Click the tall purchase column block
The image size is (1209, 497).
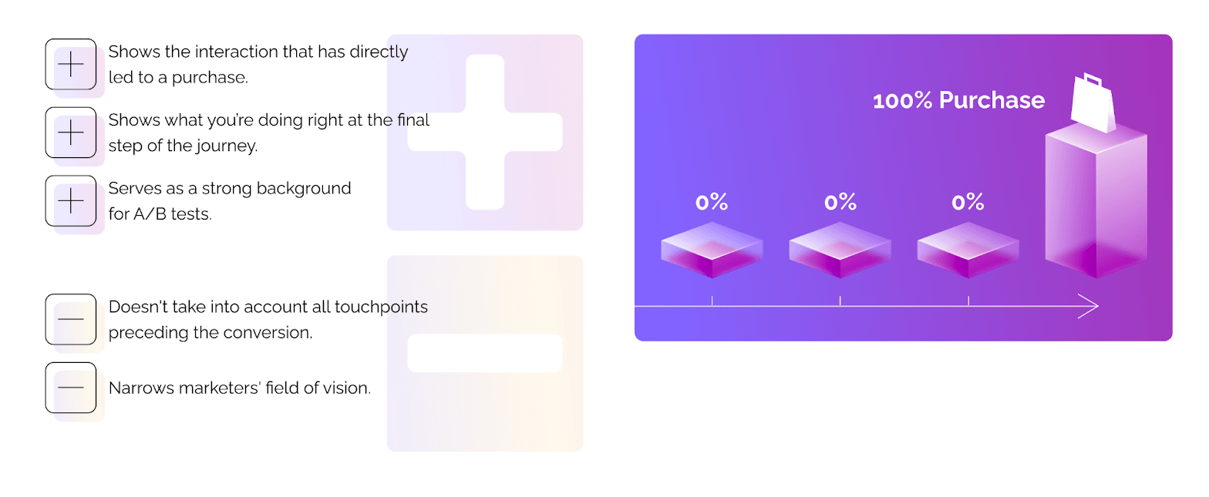click(1096, 200)
